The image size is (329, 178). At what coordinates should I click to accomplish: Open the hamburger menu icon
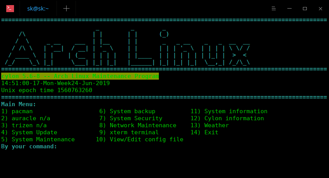[x=274, y=9]
